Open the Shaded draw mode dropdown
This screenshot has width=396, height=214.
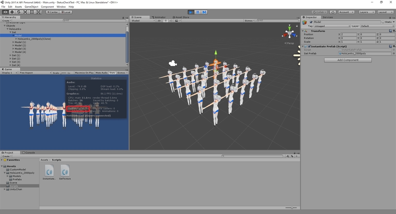pyautogui.click(x=143, y=21)
